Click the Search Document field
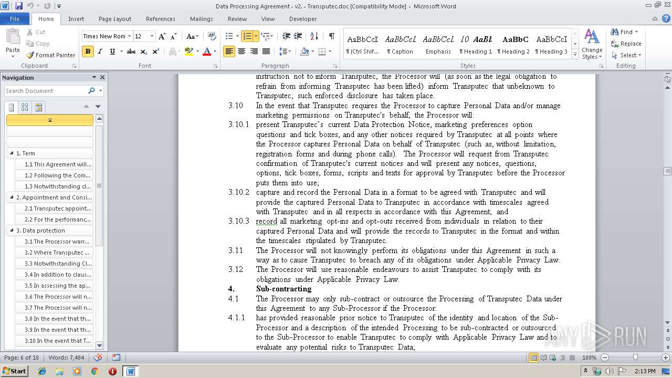The image size is (672, 378). pyautogui.click(x=46, y=91)
